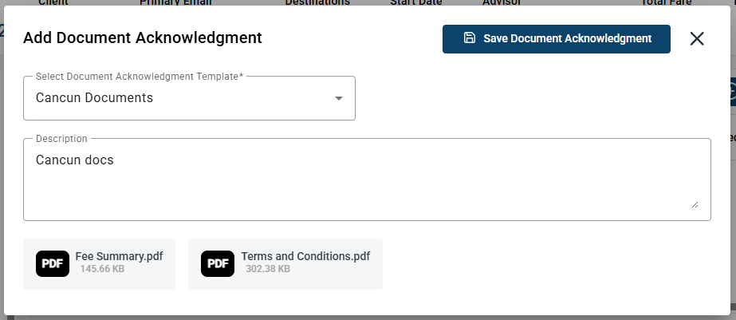Click into the Description text area
The image size is (736, 320).
tap(367, 180)
